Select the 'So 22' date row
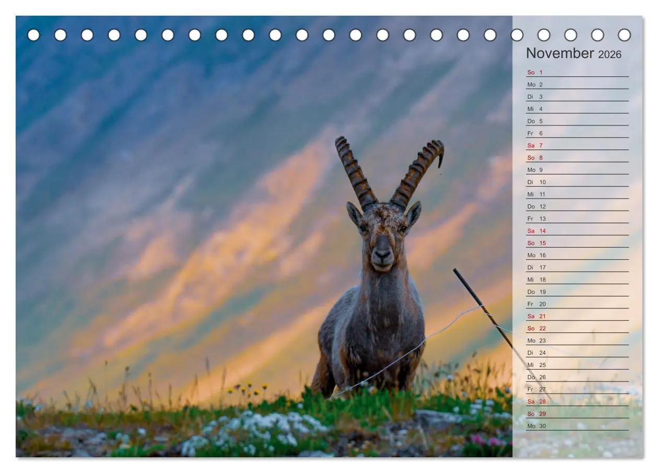 point(577,328)
